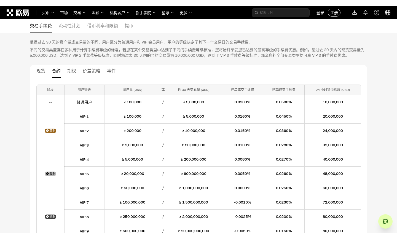Open the language globe icon
397x233 pixels.
[388, 13]
